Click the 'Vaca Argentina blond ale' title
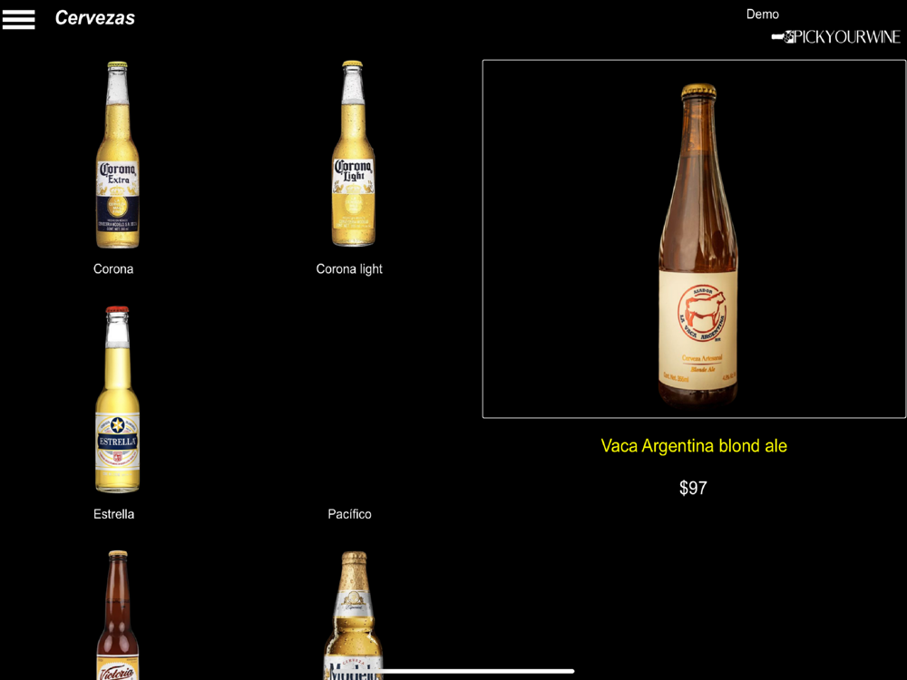The width and height of the screenshot is (907, 680). tap(694, 446)
